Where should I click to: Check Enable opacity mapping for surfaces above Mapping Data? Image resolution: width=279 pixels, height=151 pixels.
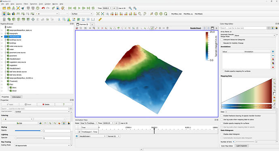tap(223, 71)
